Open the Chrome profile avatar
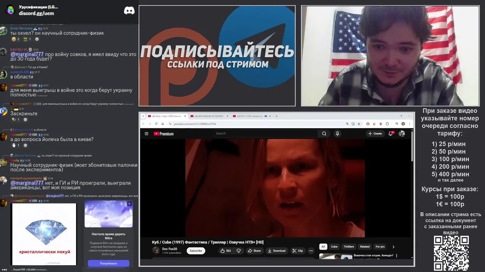Image resolution: width=485 pixels, height=272 pixels. pyautogui.click(x=403, y=124)
